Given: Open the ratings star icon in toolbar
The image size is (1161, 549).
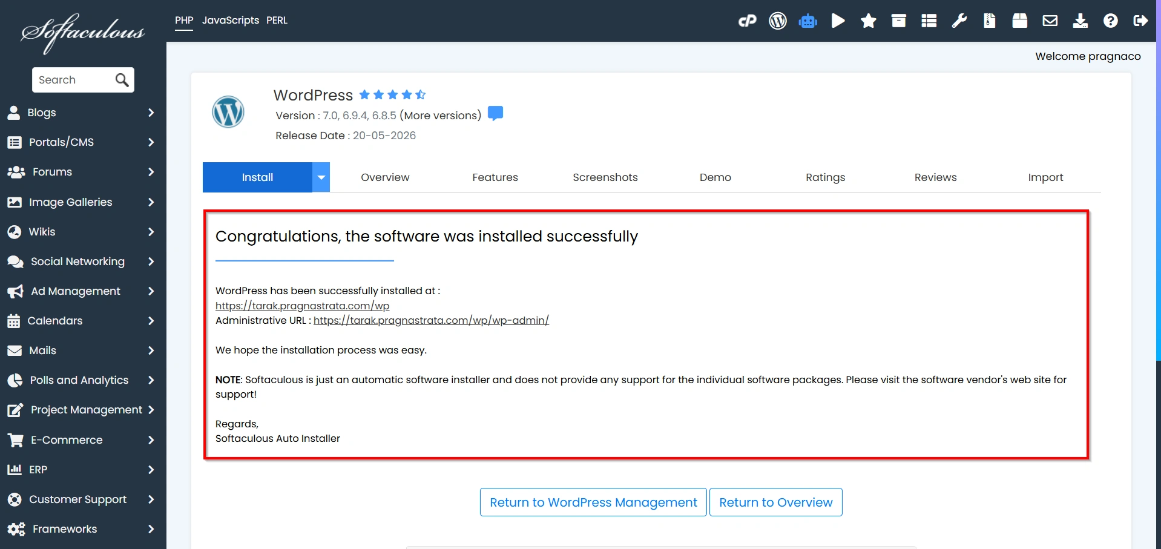Looking at the screenshot, I should click(869, 21).
